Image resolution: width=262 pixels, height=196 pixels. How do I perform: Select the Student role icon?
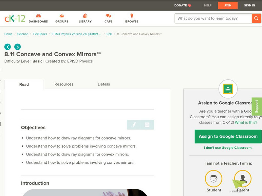[214, 179]
